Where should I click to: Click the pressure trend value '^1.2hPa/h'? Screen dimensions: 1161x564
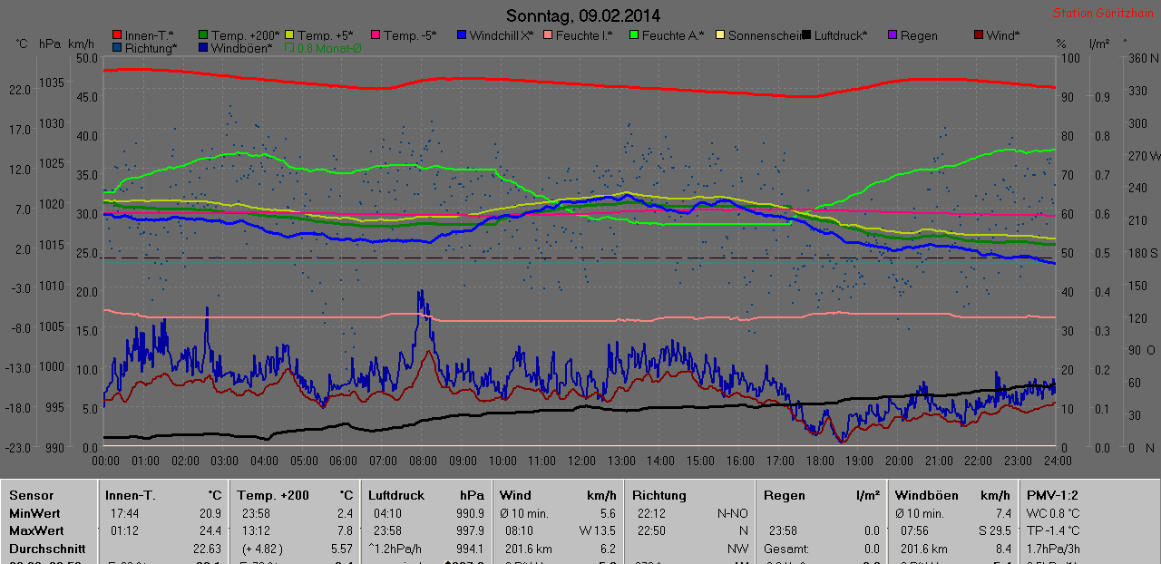394,549
